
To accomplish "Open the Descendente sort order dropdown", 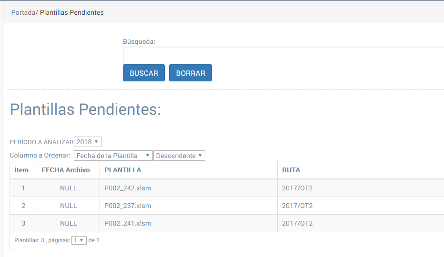I will pyautogui.click(x=179, y=156).
